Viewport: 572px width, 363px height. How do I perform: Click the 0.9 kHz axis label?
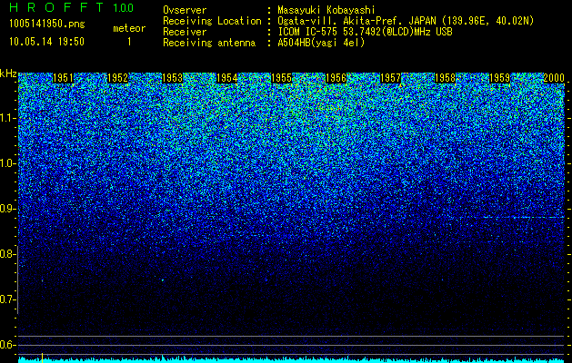pyautogui.click(x=7, y=209)
